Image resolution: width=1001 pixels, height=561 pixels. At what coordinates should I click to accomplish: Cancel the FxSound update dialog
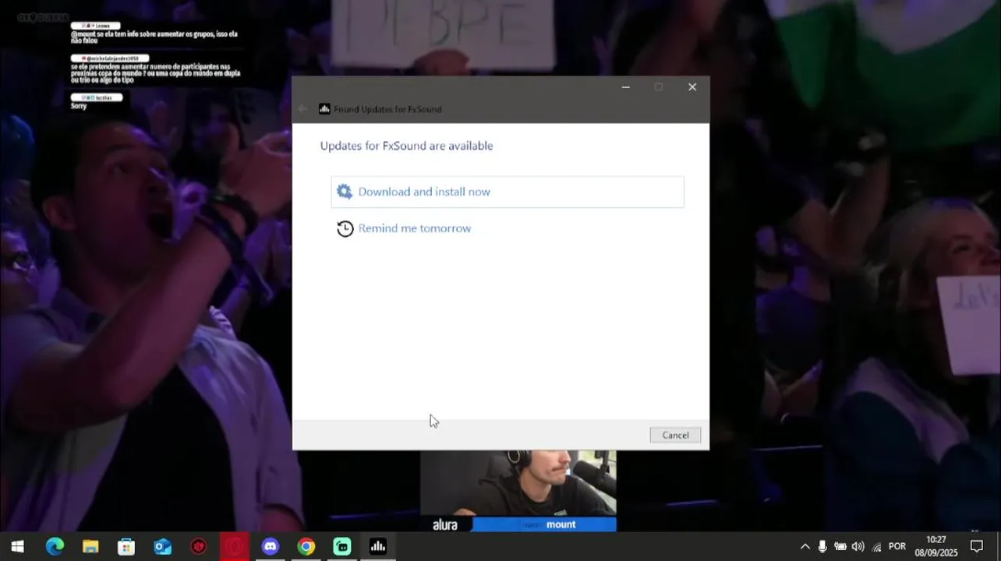tap(675, 435)
